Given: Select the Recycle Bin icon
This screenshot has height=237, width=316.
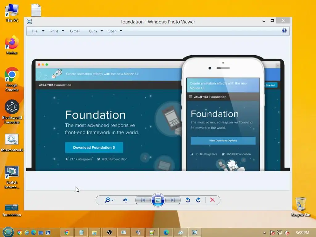Looking at the screenshot, I should (x=301, y=207).
